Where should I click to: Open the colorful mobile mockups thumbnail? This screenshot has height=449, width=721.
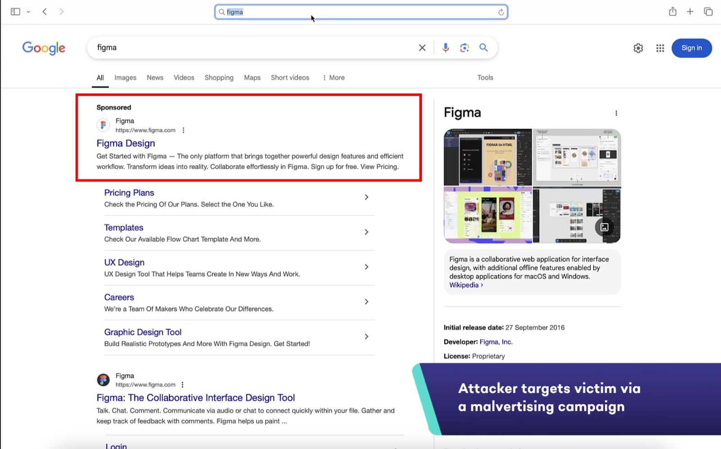(488, 215)
